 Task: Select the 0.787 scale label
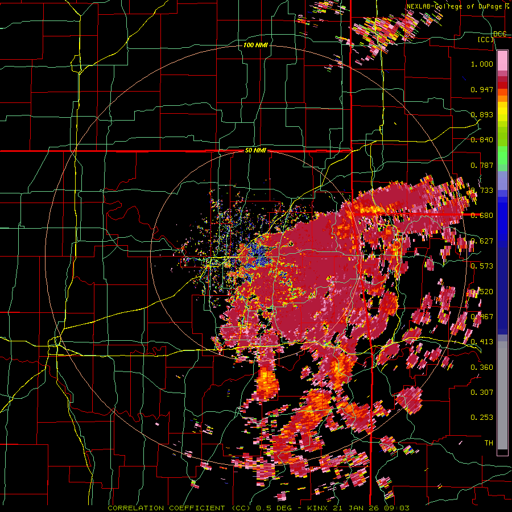[482, 165]
